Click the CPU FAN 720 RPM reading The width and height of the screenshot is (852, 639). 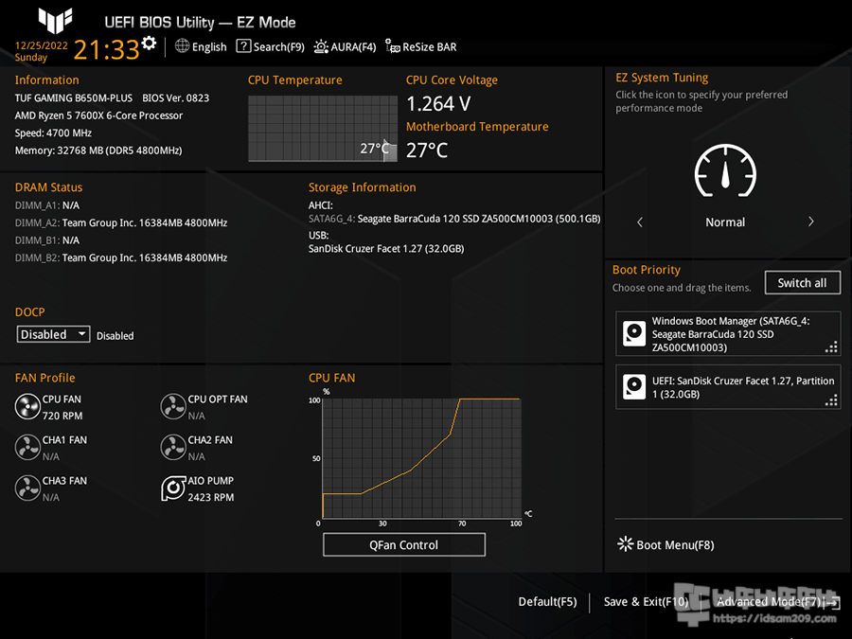click(x=62, y=416)
